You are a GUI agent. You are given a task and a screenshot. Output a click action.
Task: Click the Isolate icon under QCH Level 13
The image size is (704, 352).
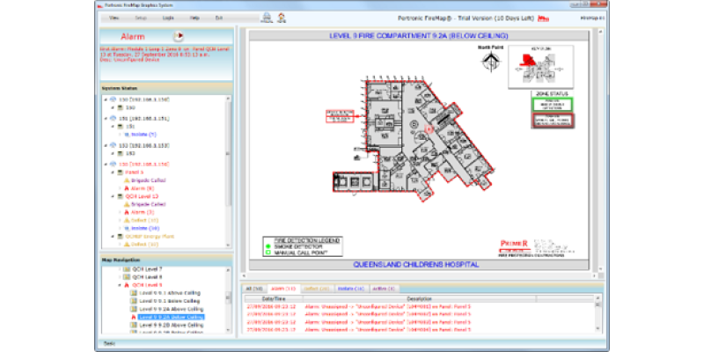[x=127, y=229]
